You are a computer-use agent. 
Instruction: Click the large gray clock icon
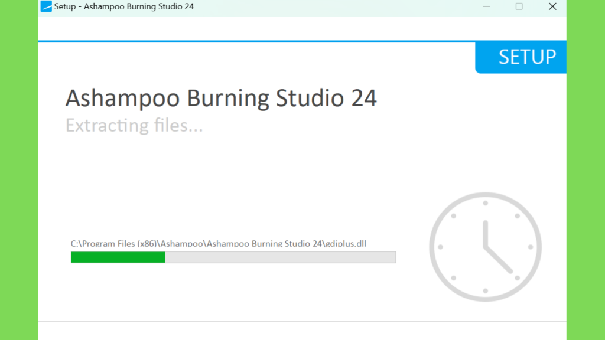pos(485,247)
